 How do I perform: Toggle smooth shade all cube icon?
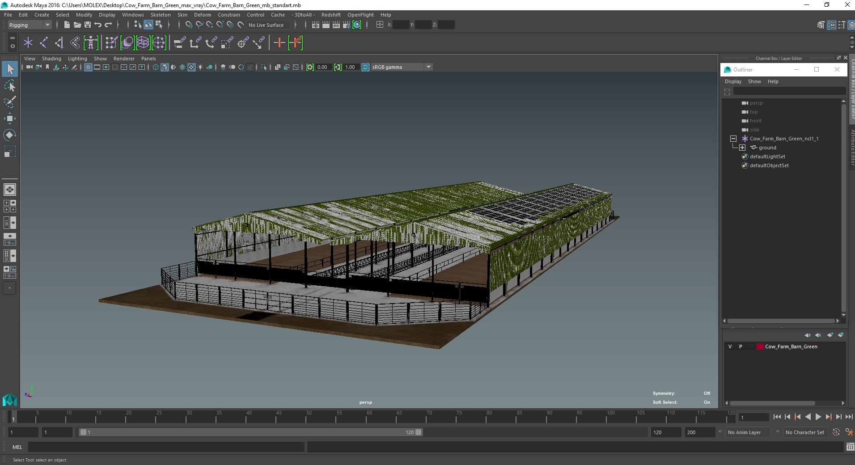tap(165, 67)
